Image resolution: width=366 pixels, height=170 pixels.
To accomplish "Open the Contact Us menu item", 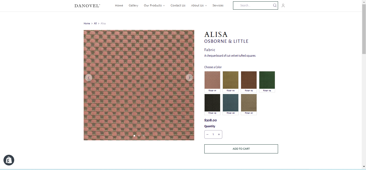I will pyautogui.click(x=178, y=5).
